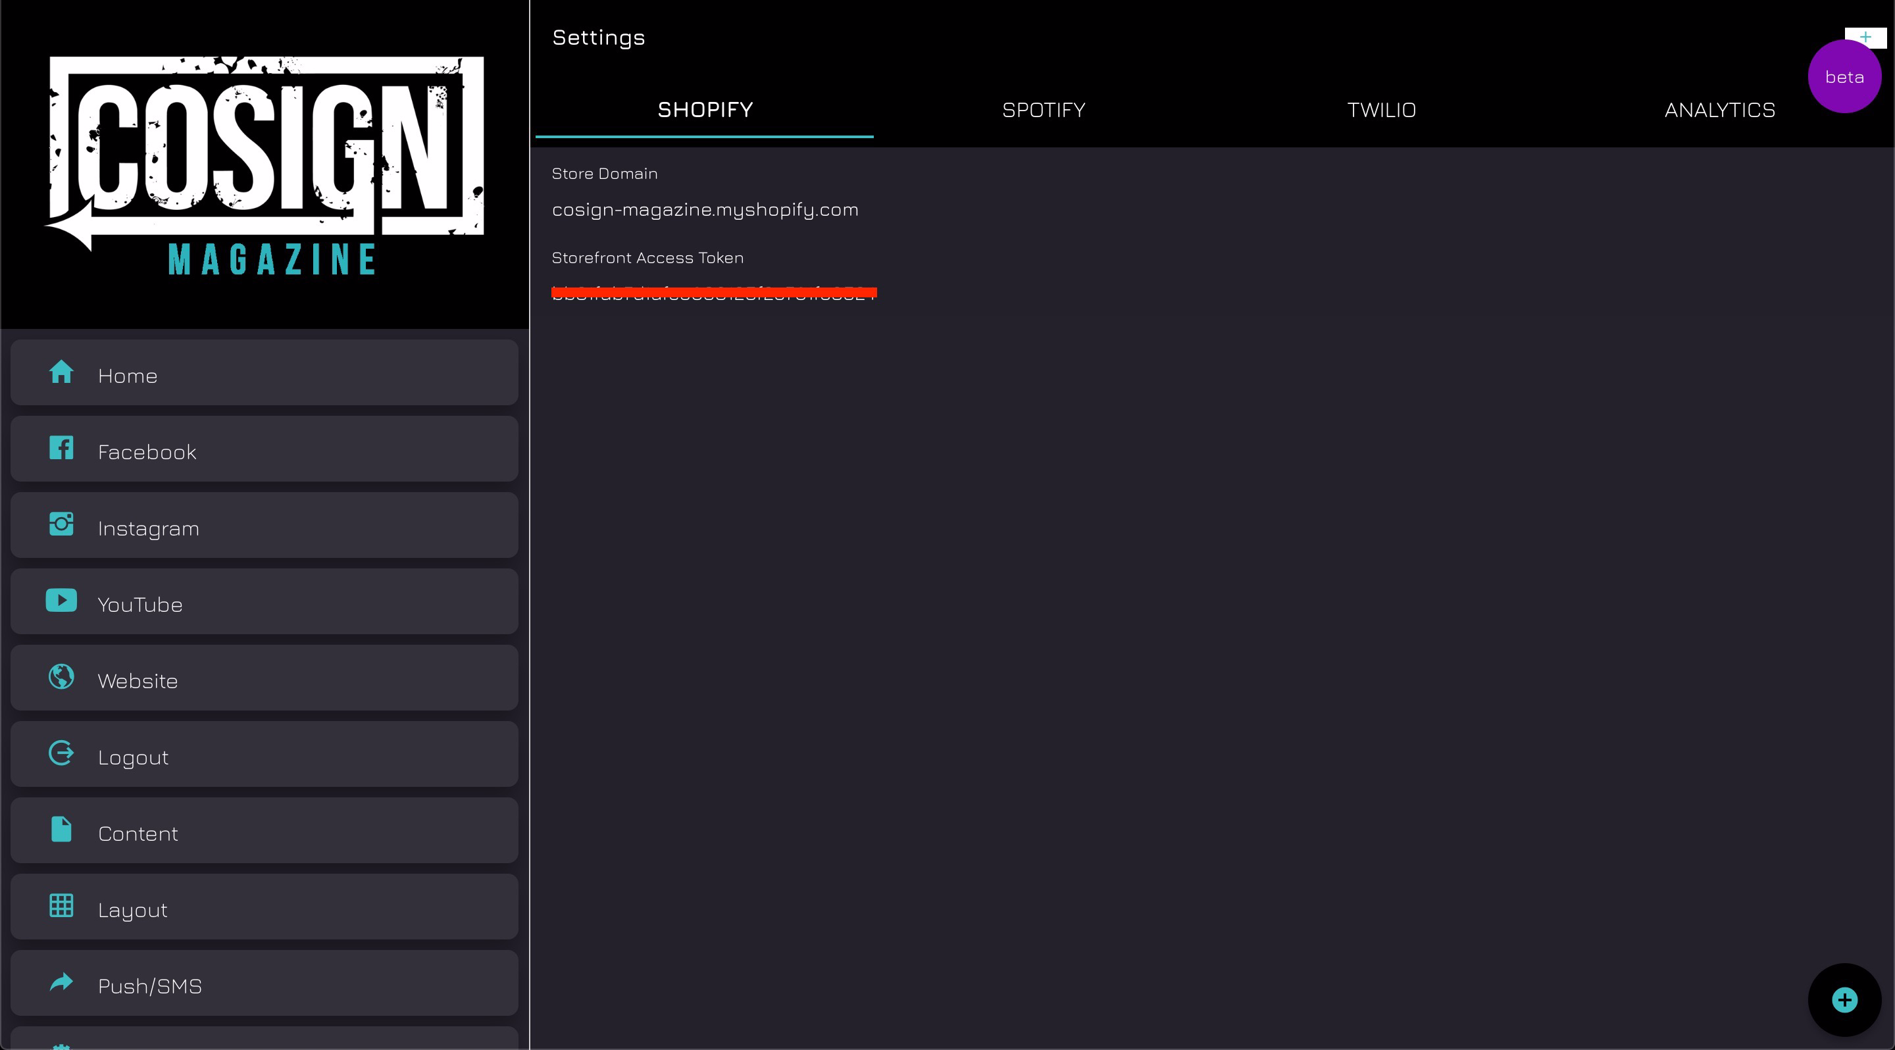The width and height of the screenshot is (1895, 1050).
Task: Click the Content document icon
Action: tap(61, 830)
